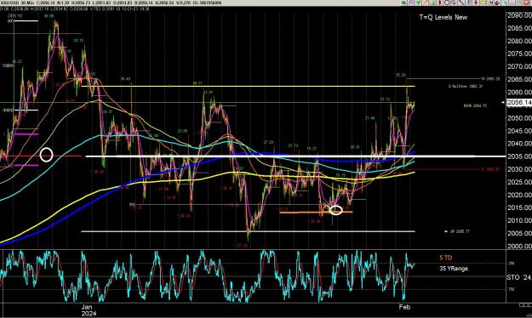The width and height of the screenshot is (532, 318).
Task: Click the red circular clock toolbar icon
Action: tap(447, 3)
